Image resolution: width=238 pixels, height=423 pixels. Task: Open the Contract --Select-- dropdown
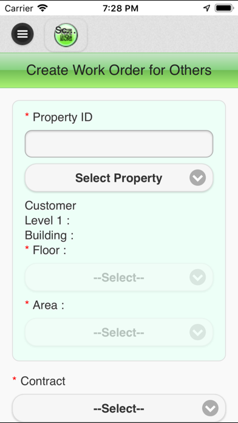(x=119, y=408)
